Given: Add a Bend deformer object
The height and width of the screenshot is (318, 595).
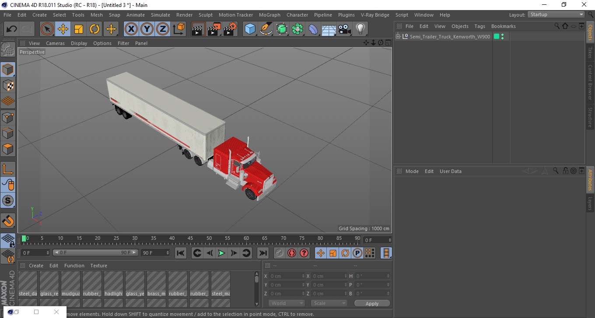Looking at the screenshot, I should point(313,29).
